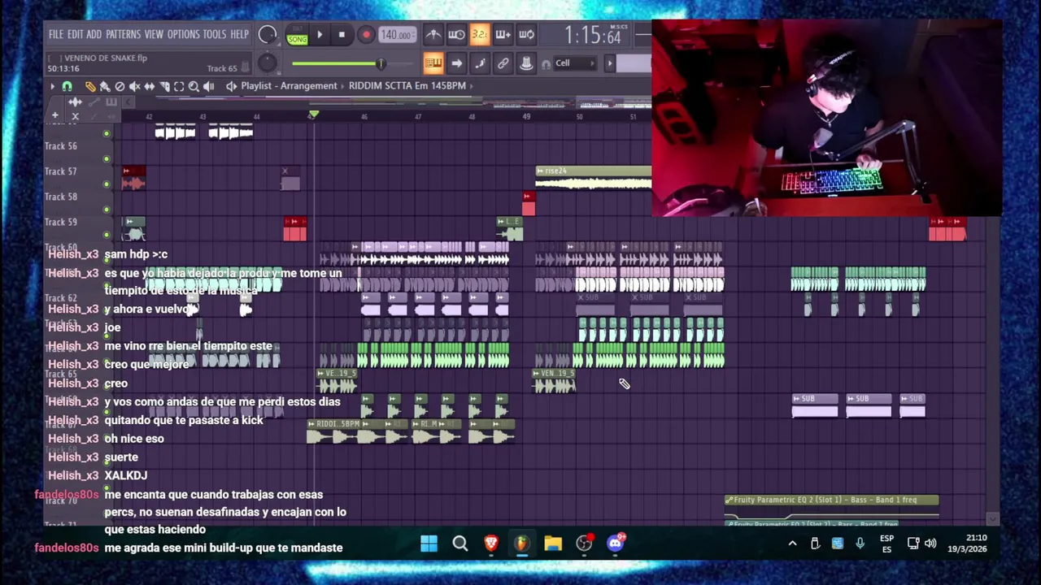Image resolution: width=1041 pixels, height=585 pixels.
Task: Toggle the loop recording icon
Action: (x=526, y=35)
